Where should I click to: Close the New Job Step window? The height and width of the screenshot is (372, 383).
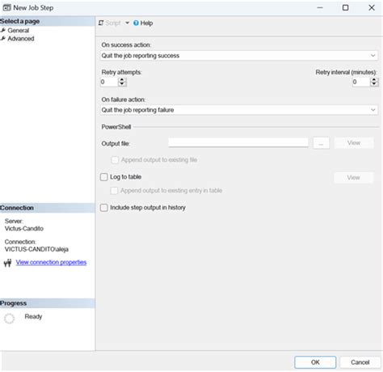click(x=372, y=8)
